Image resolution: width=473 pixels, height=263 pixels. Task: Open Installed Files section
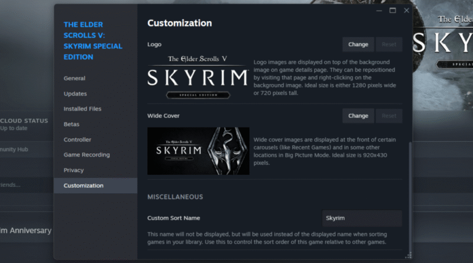tap(95, 109)
